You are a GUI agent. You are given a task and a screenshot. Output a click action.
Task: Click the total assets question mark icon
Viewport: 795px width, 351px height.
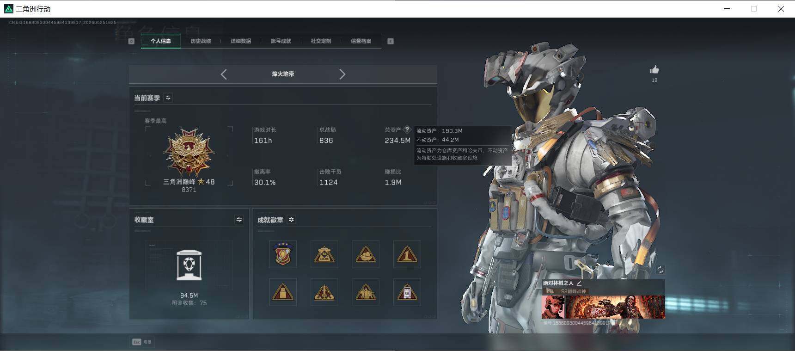point(407,129)
